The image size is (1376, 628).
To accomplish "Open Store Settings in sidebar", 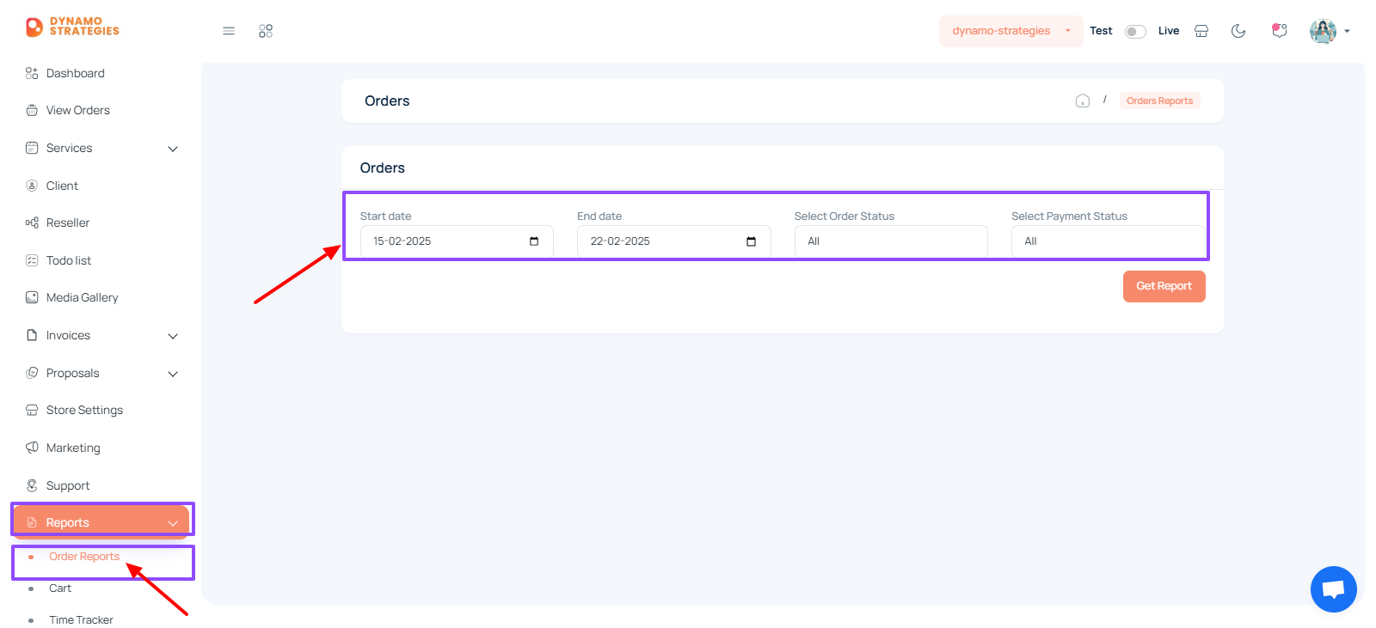I will (x=84, y=410).
